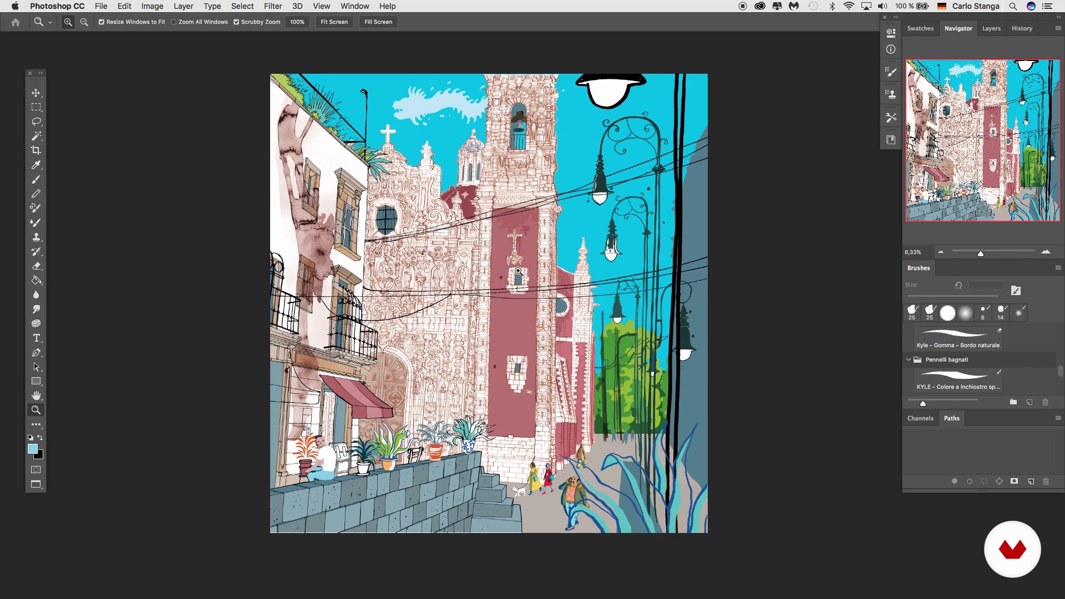The width and height of the screenshot is (1065, 599).
Task: Switch to the Layers tab
Action: point(991,28)
